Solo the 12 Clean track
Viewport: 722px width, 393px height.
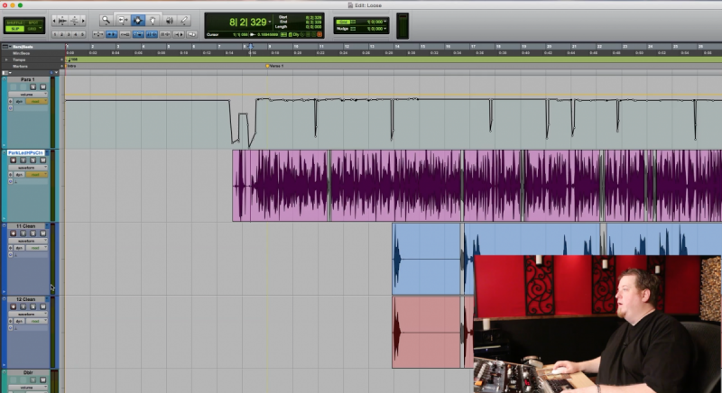click(x=32, y=306)
